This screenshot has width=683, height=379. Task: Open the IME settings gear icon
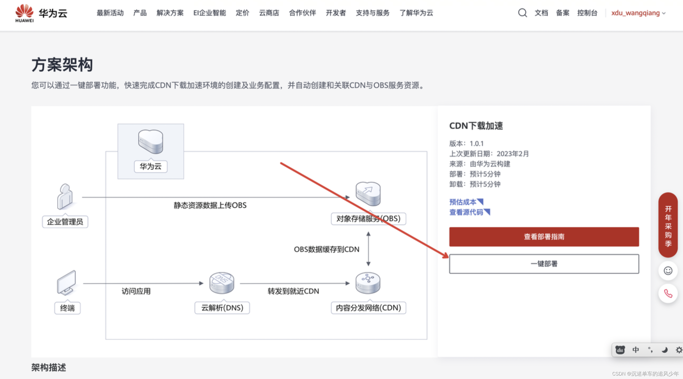(x=678, y=350)
